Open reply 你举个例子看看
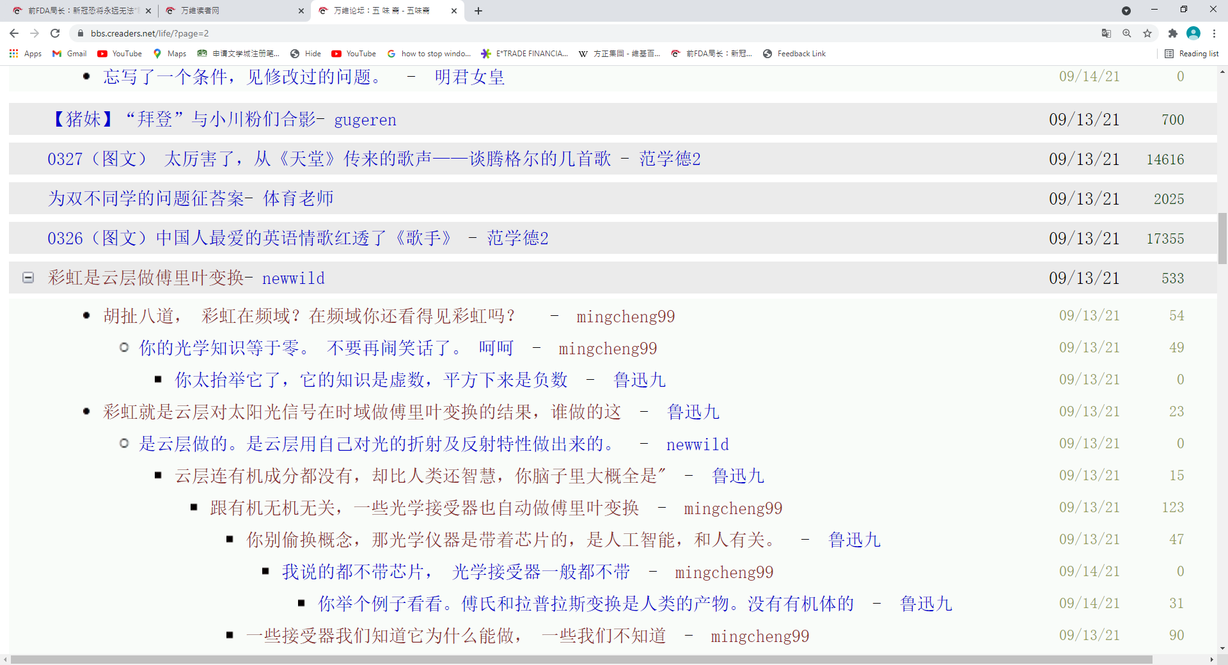Image resolution: width=1228 pixels, height=665 pixels. click(586, 604)
